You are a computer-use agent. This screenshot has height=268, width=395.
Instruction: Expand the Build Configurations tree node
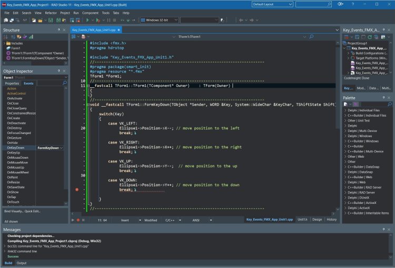click(347, 53)
